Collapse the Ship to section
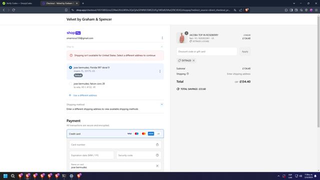320x180 pixels. click(x=161, y=46)
